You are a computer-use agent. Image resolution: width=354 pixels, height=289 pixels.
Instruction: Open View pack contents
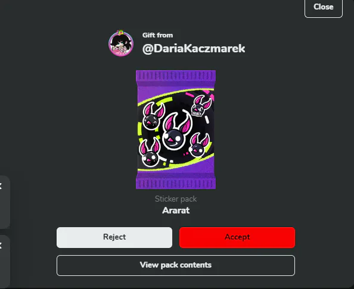[x=176, y=265]
